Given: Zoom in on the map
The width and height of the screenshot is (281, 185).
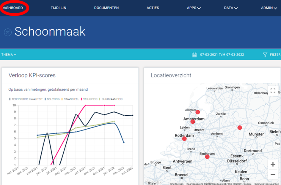Looking at the screenshot, I should point(273,164).
